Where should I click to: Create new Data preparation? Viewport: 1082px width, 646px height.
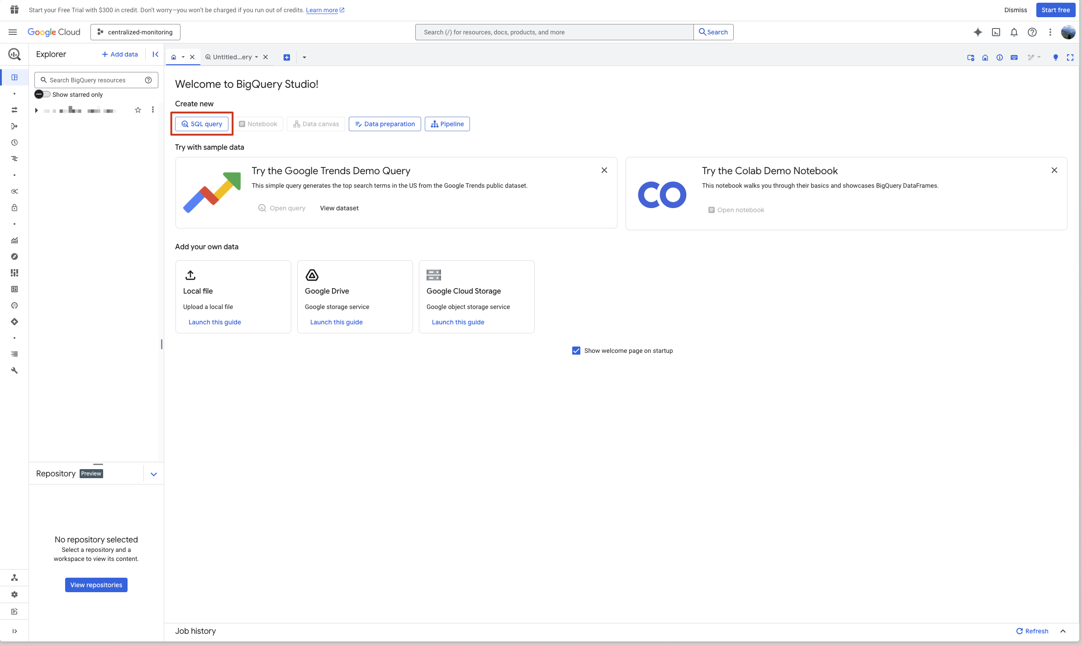(x=385, y=124)
